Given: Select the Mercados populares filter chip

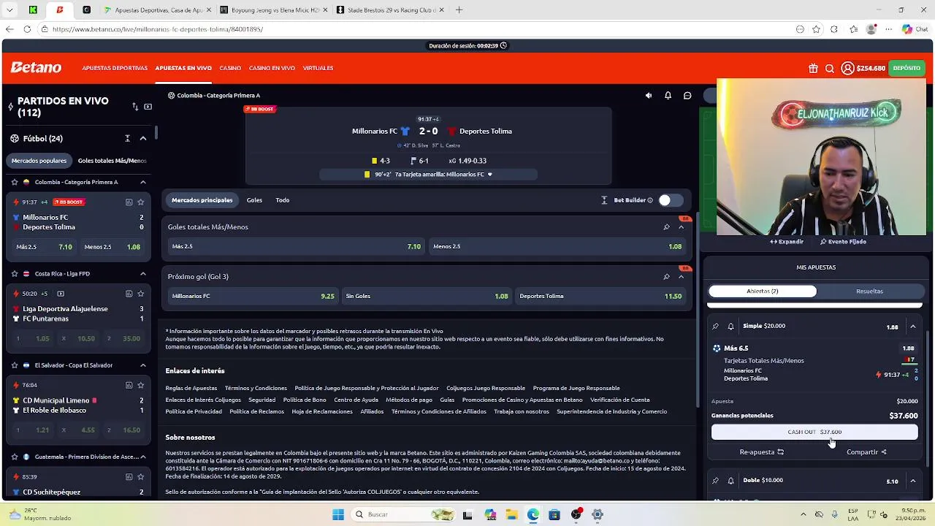Looking at the screenshot, I should pos(39,161).
